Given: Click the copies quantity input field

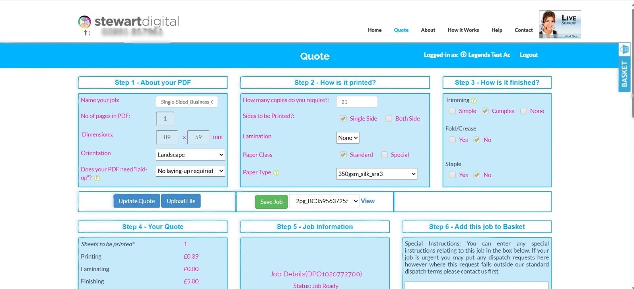Looking at the screenshot, I should click(x=357, y=102).
